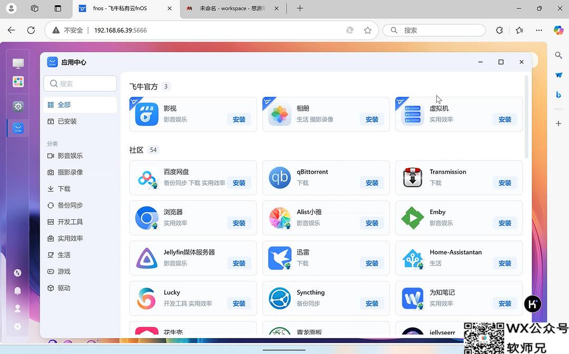The height and width of the screenshot is (354, 569).
Task: Show the 已安装 apps list
Action: click(80, 122)
